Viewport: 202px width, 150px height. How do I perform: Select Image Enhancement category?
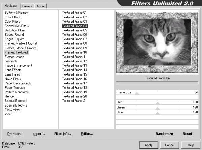[19, 65]
